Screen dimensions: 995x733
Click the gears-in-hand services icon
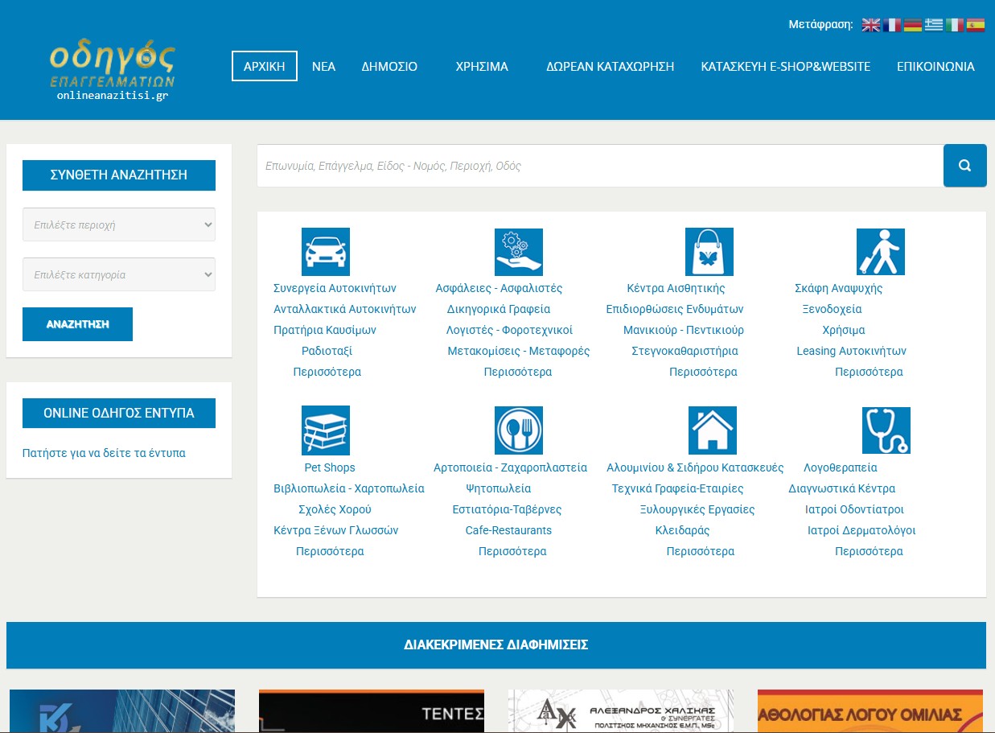click(x=518, y=252)
